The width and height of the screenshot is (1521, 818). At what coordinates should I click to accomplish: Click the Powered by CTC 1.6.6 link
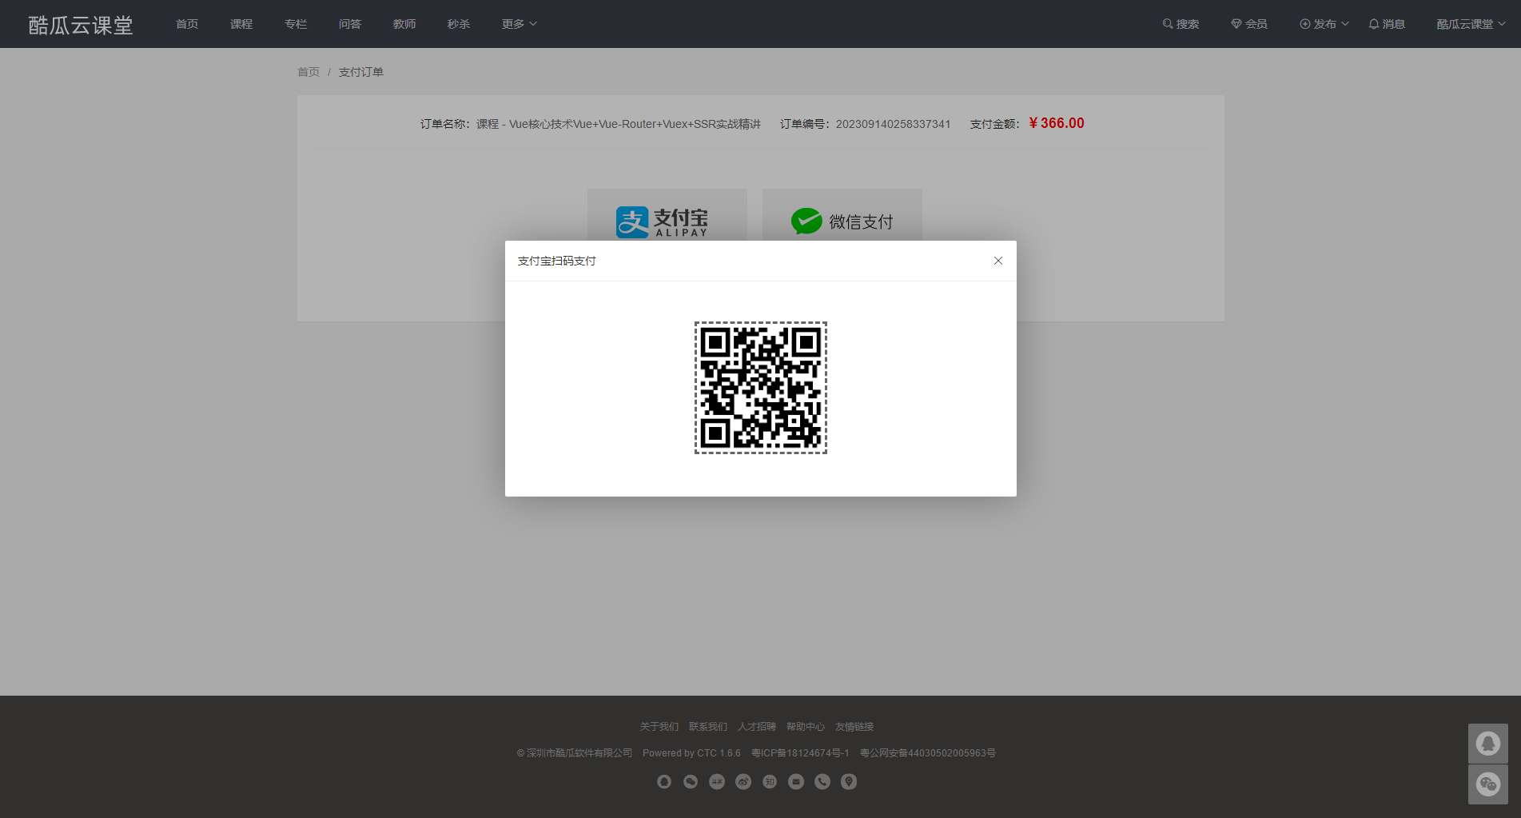pyautogui.click(x=691, y=753)
